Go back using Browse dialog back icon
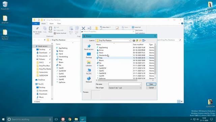 tap(134, 41)
